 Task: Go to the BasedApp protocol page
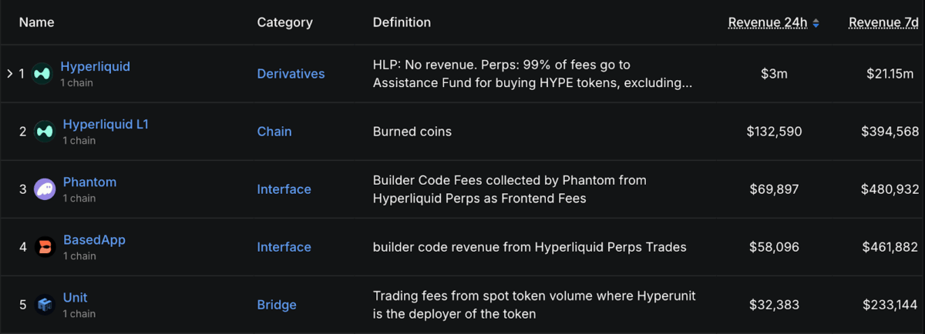coord(94,239)
